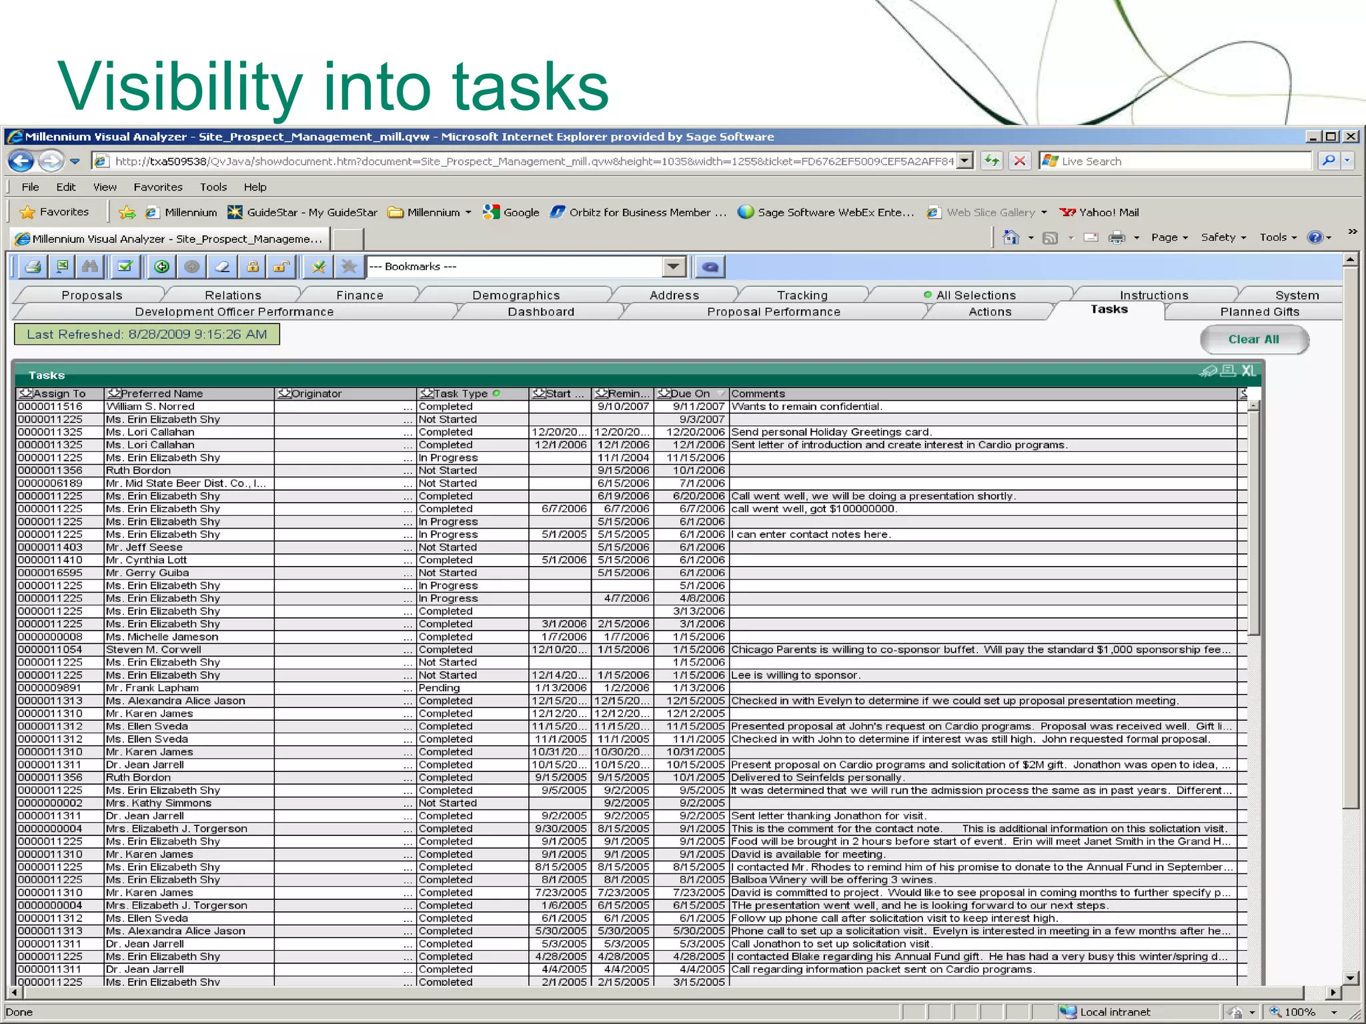
Task: Click the Current Selections checkmark toolbar icon
Action: [125, 267]
